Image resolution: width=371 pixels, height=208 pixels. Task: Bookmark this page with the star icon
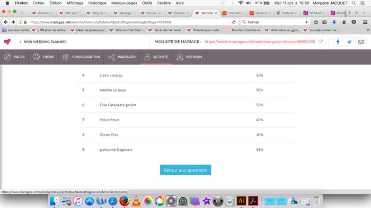pos(316,22)
